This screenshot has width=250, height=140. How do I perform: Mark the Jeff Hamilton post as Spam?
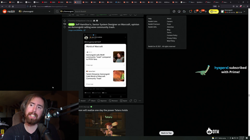click(123, 101)
